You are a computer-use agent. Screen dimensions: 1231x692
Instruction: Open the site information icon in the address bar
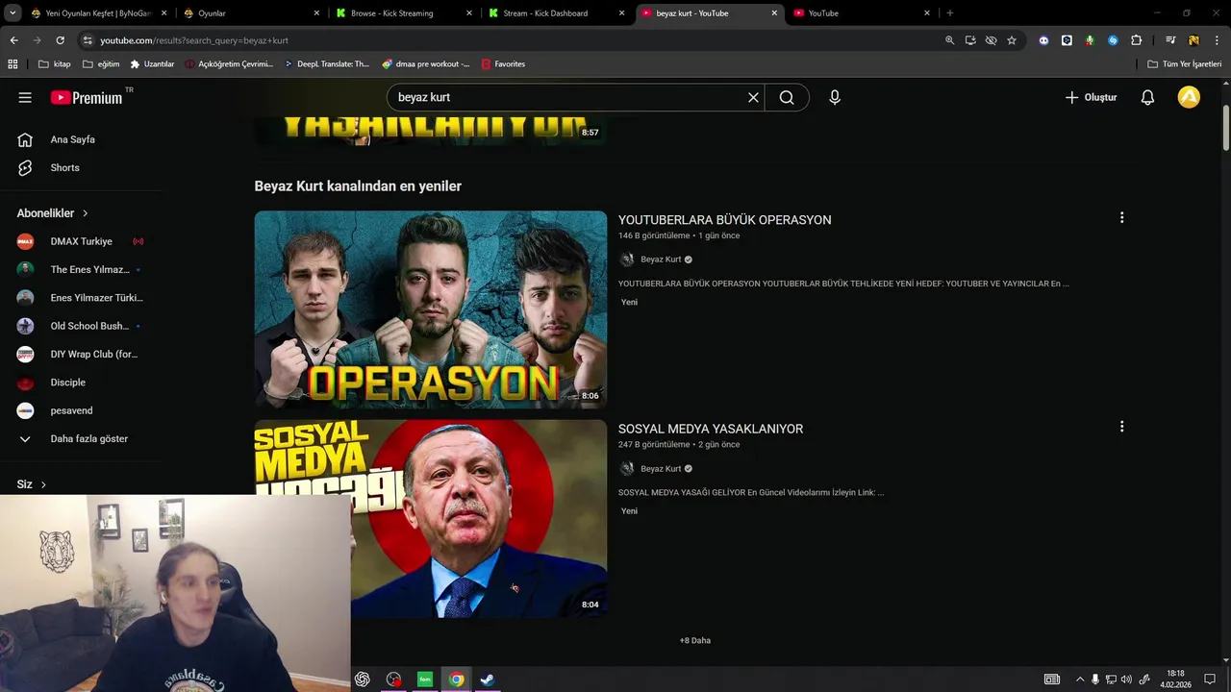(88, 40)
